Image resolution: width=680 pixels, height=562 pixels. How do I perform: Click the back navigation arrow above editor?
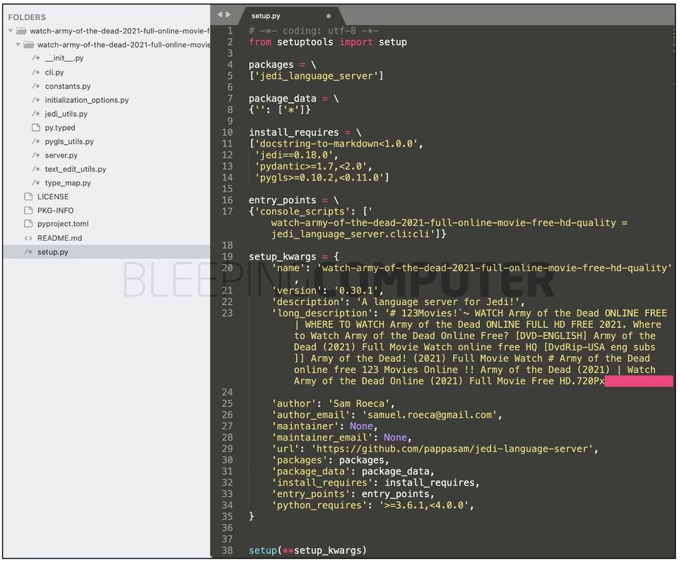220,15
